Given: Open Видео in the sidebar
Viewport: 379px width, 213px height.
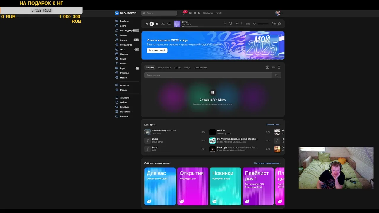Looking at the screenshot, I should coord(127,59).
